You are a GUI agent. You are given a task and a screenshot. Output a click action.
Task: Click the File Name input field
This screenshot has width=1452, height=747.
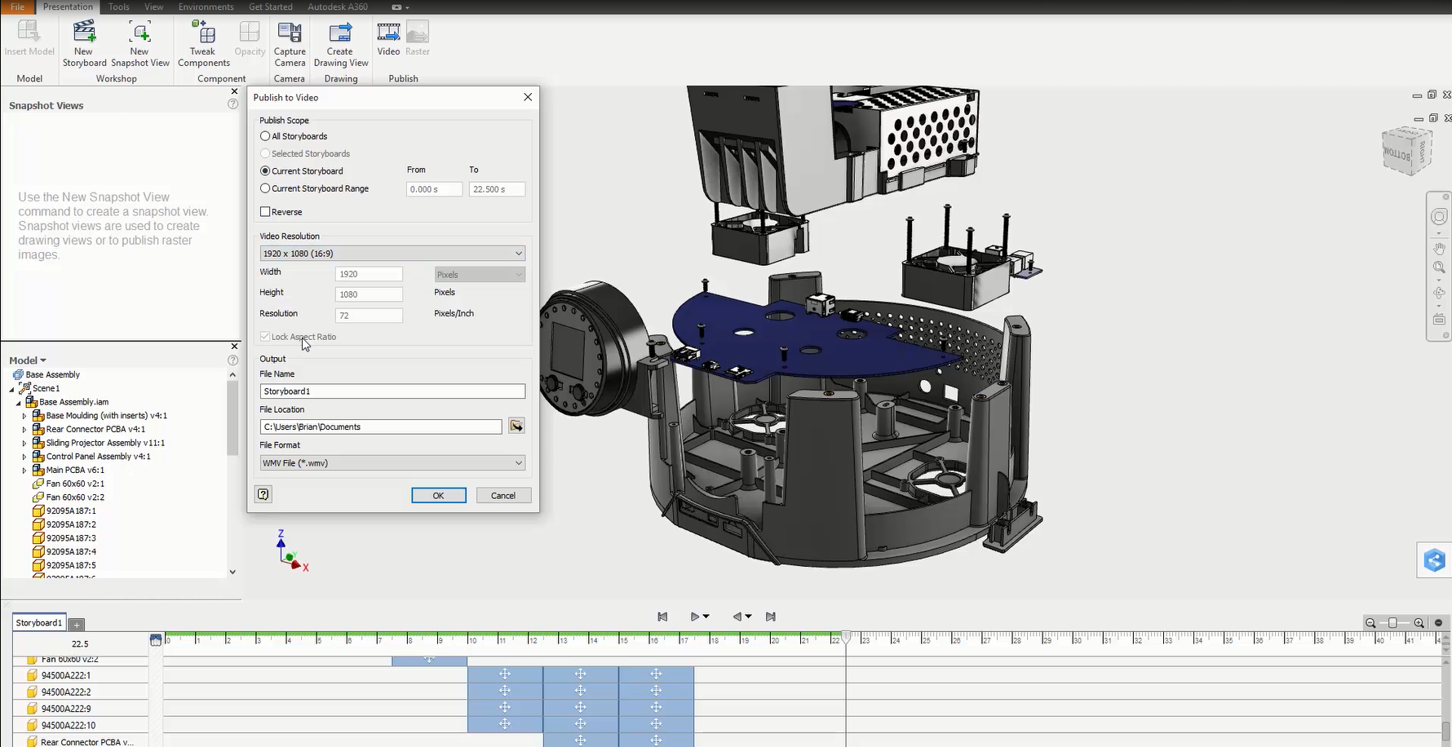(392, 391)
